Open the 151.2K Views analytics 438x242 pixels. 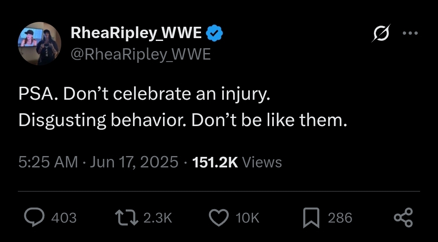tap(237, 162)
